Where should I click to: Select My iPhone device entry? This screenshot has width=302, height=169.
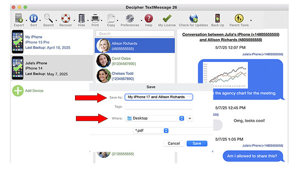point(52,42)
